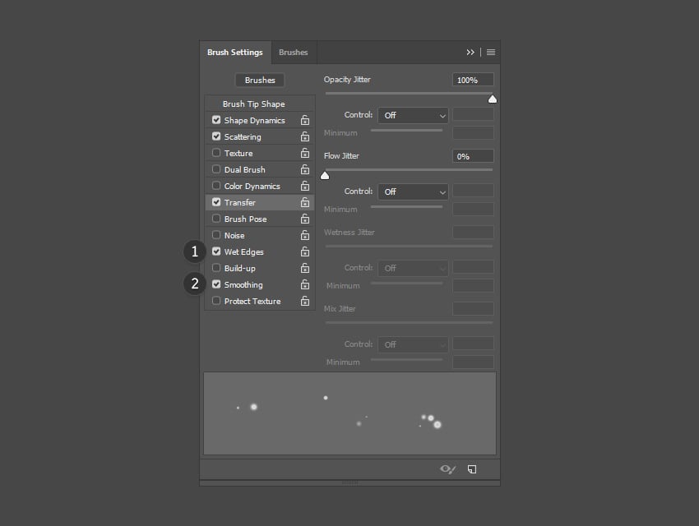Enable the Wet Edges option
The image size is (699, 526).
(x=215, y=251)
